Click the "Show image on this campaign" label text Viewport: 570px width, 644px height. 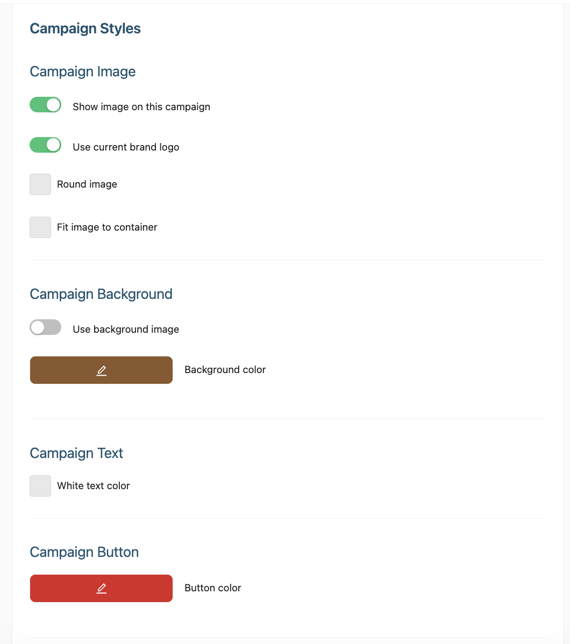[x=141, y=107]
